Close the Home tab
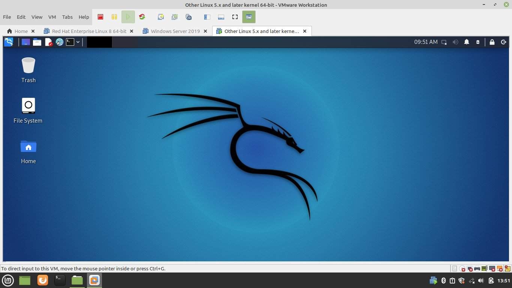The image size is (512, 288). coord(33,31)
